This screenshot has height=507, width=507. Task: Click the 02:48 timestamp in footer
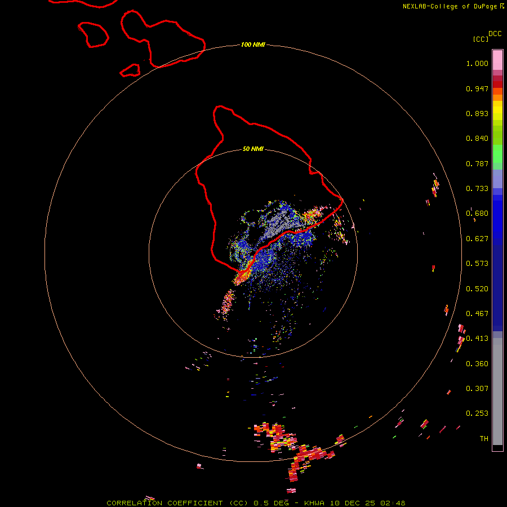[393, 503]
